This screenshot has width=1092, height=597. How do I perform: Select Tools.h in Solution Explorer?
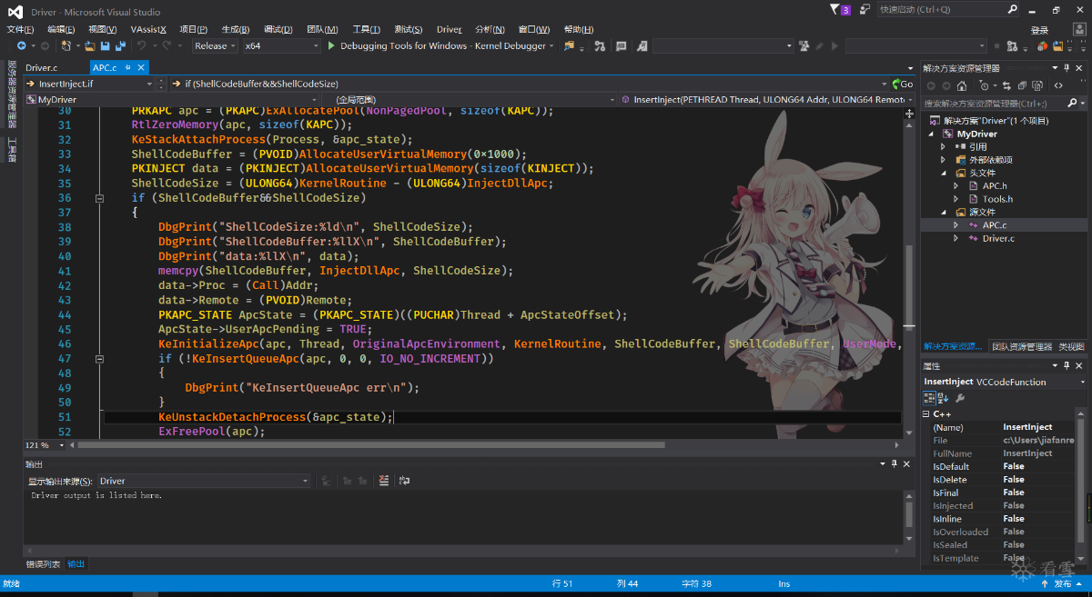[997, 199]
